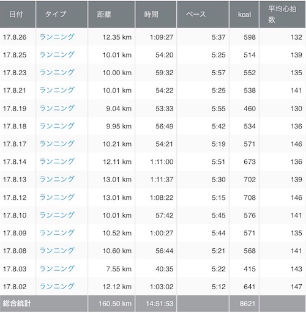The height and width of the screenshot is (313, 306).
Task: Open the ランニング link for 17.8.21
Action: (56, 90)
